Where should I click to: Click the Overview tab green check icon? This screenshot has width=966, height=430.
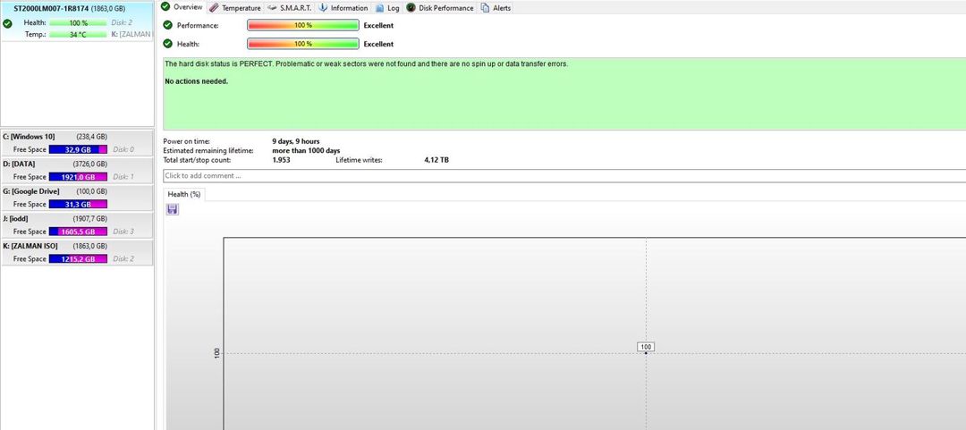point(165,7)
